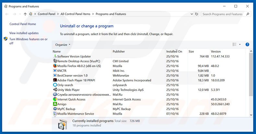
Task: Refresh the Programs and Features list
Action: [x=197, y=14]
